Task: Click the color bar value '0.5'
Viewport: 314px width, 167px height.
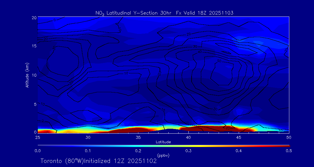Action: pos(289,151)
